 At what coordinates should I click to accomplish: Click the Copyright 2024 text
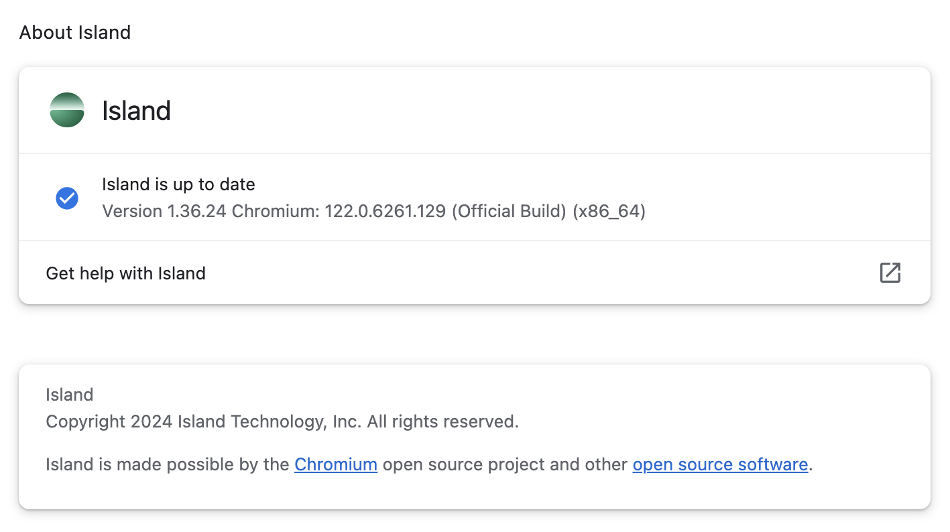[x=109, y=421]
